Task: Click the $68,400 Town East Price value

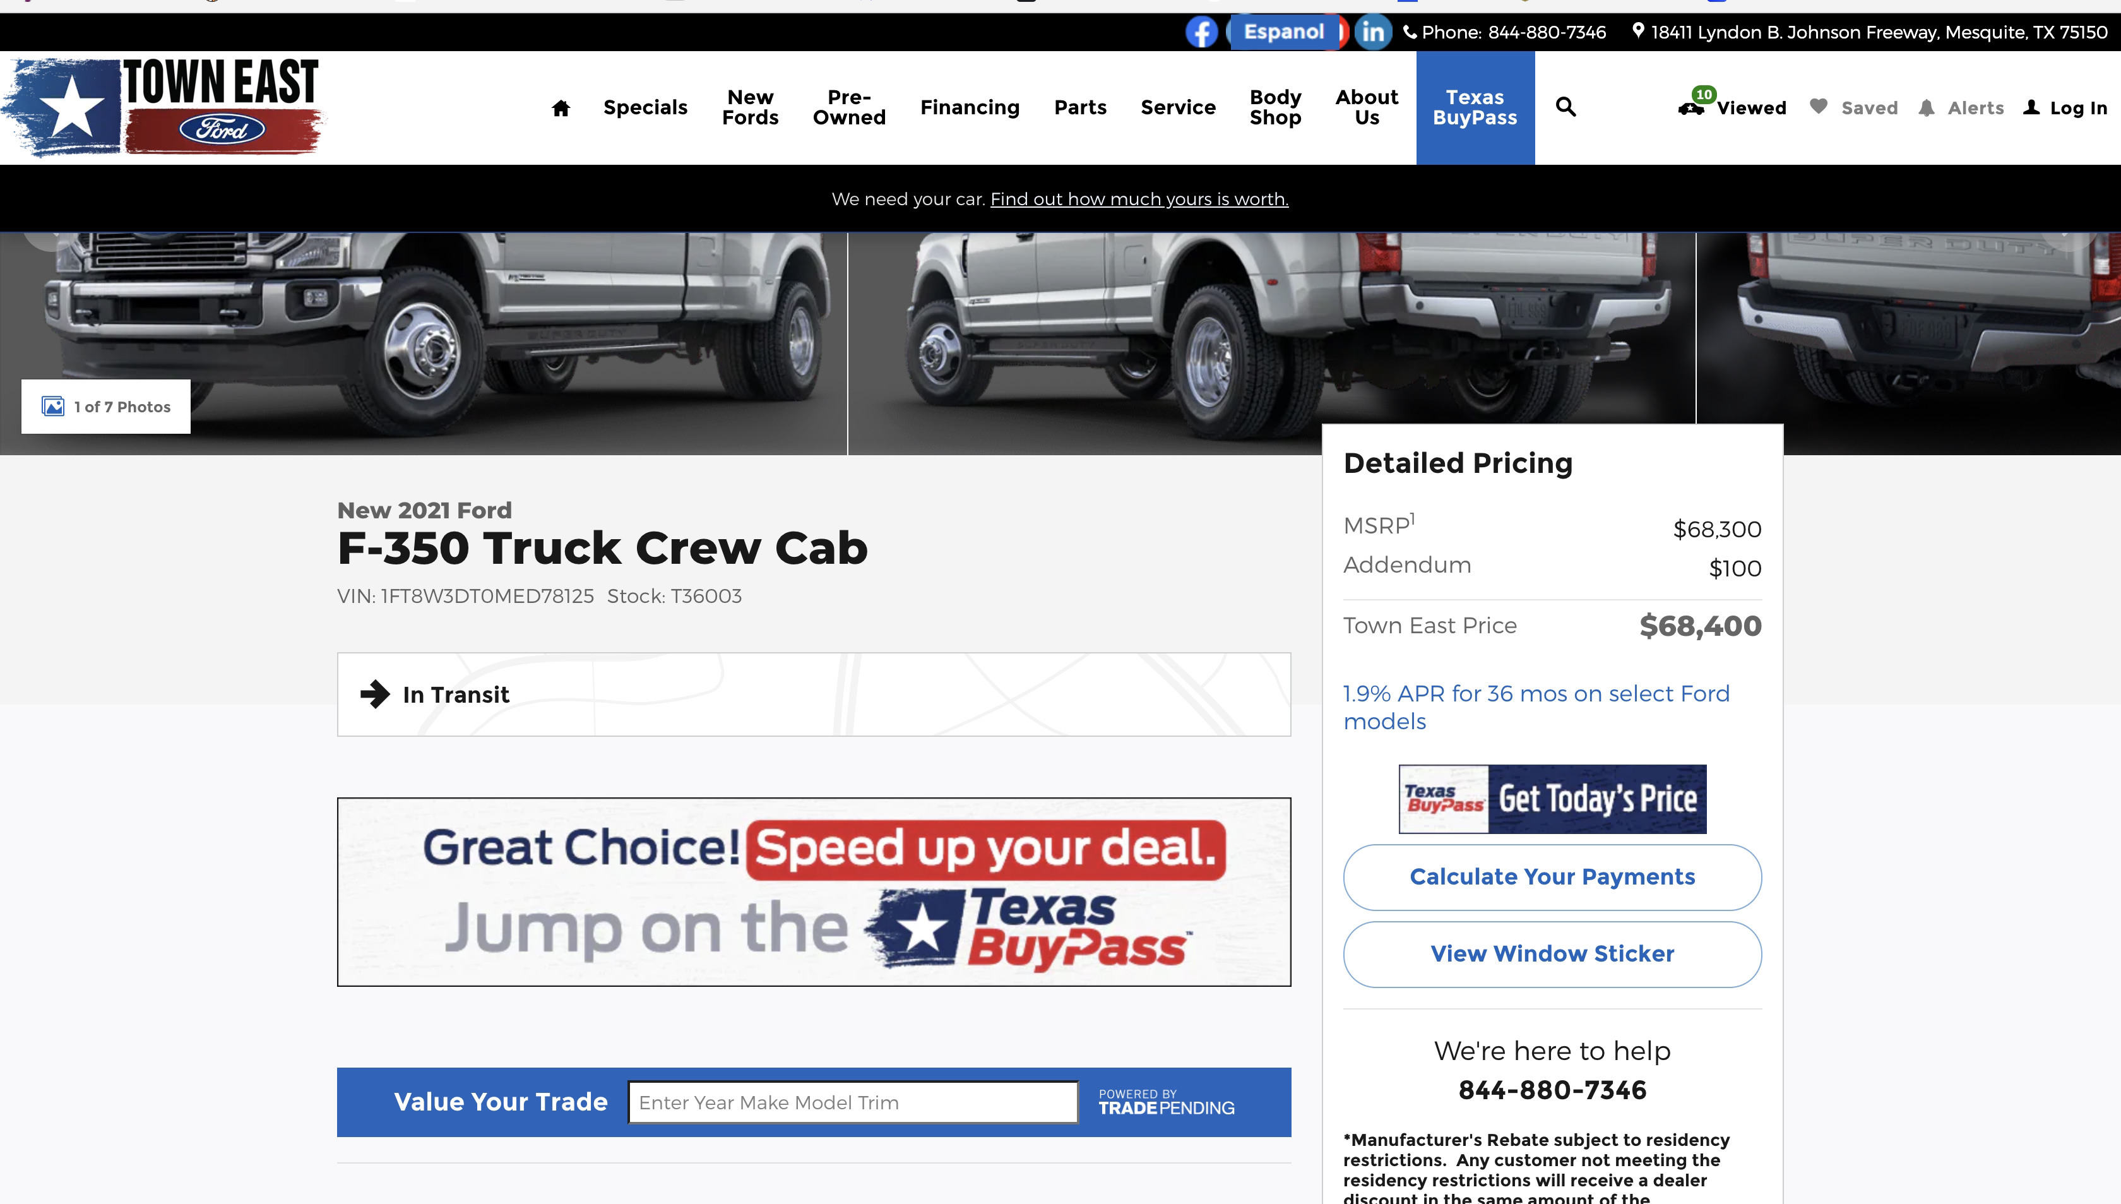Action: point(1700,626)
